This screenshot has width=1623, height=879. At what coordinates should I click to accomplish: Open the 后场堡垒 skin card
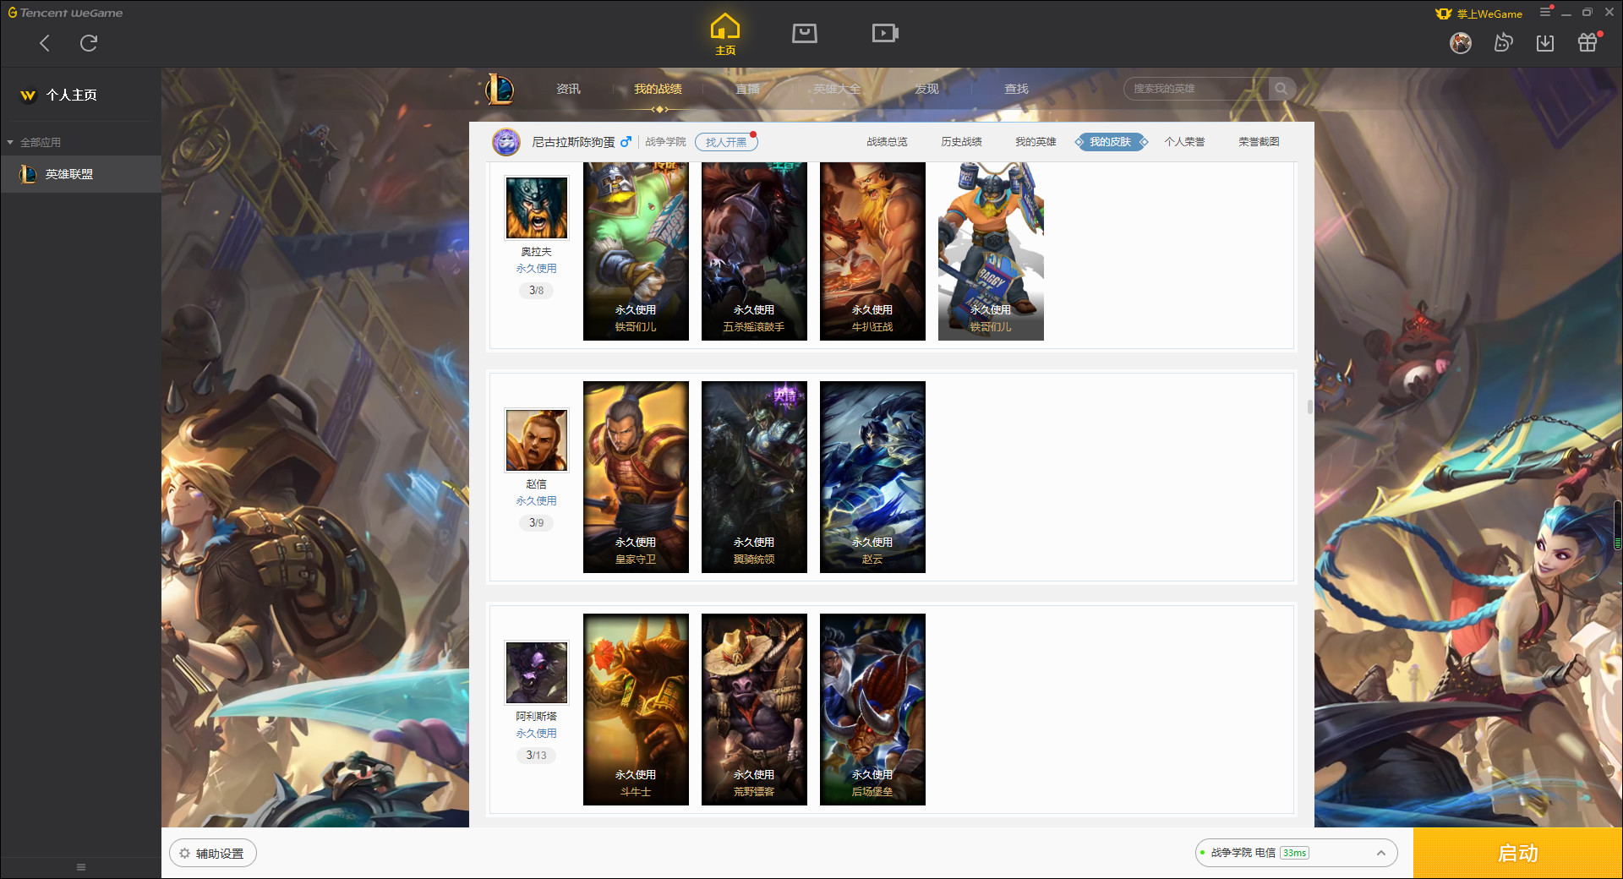(x=872, y=709)
